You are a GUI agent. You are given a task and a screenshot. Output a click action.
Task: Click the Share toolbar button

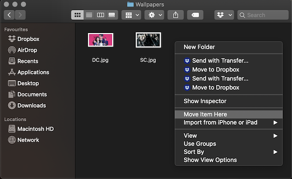176,15
